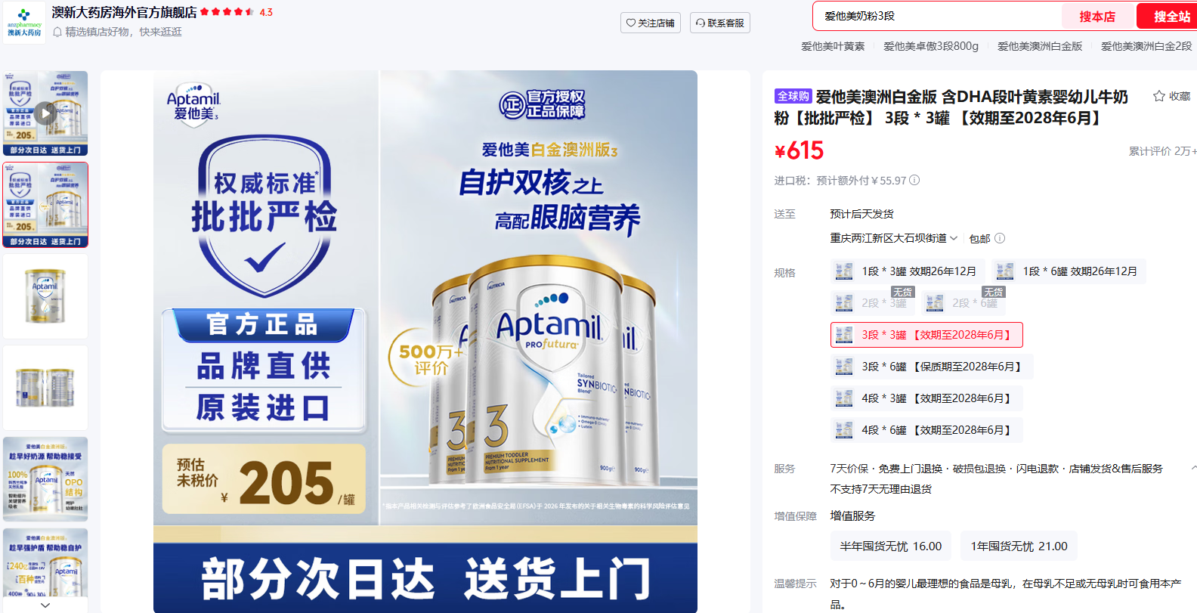This screenshot has height=613, width=1197.
Task: Choose spec 4段 * 3罐 效期至2028年6月
Action: pyautogui.click(x=926, y=398)
